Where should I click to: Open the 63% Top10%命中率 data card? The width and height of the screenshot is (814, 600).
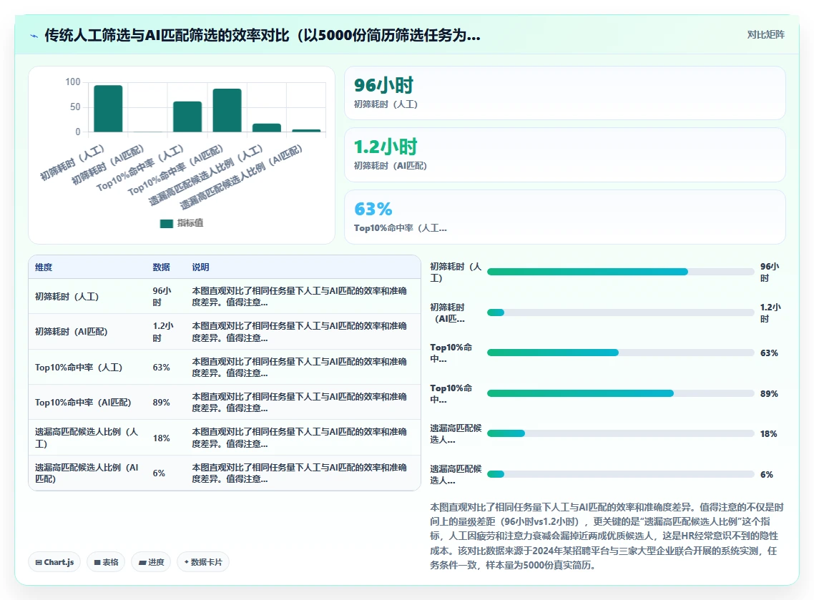point(565,217)
